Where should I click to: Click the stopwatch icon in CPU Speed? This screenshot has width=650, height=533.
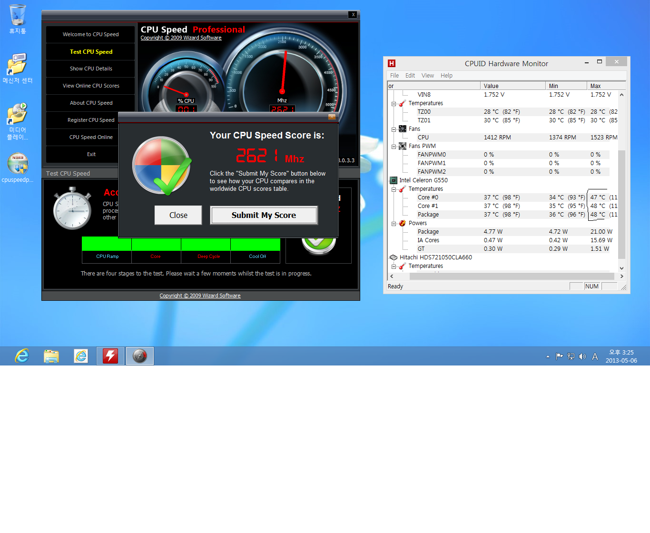click(x=72, y=208)
